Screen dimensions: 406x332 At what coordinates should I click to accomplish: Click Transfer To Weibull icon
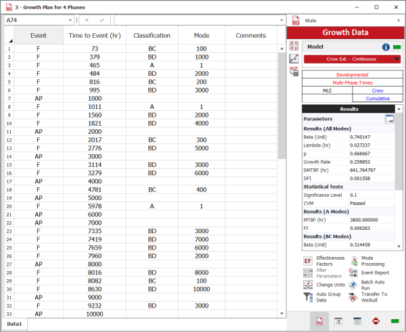pyautogui.click(x=355, y=298)
